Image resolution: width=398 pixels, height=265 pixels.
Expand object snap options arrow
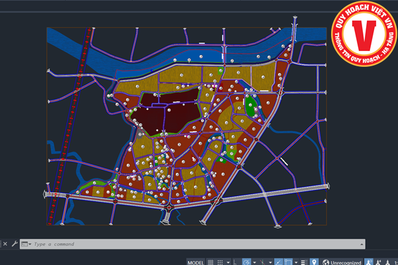[x=295, y=262]
